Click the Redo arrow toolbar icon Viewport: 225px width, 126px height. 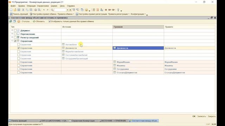point(47,10)
